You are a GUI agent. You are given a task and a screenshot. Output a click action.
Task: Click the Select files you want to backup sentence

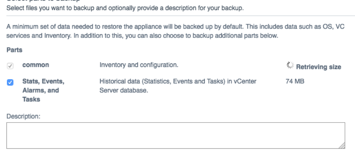pos(125,9)
